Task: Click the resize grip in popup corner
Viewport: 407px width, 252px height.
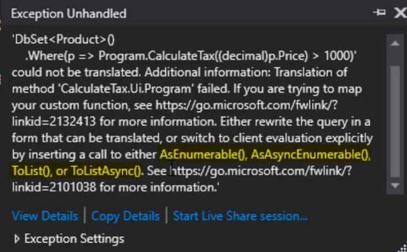Action: (403, 248)
